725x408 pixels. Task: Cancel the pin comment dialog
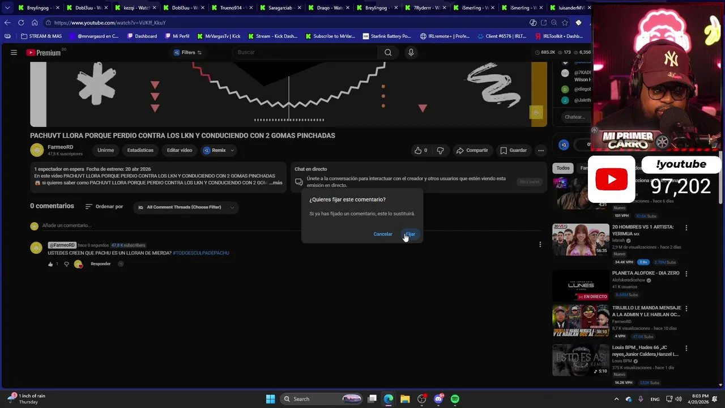pyautogui.click(x=383, y=234)
